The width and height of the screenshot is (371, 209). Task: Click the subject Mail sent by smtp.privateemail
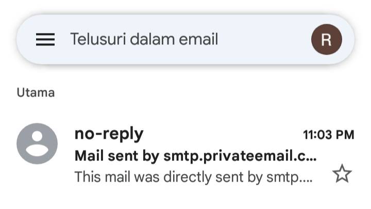click(x=195, y=155)
